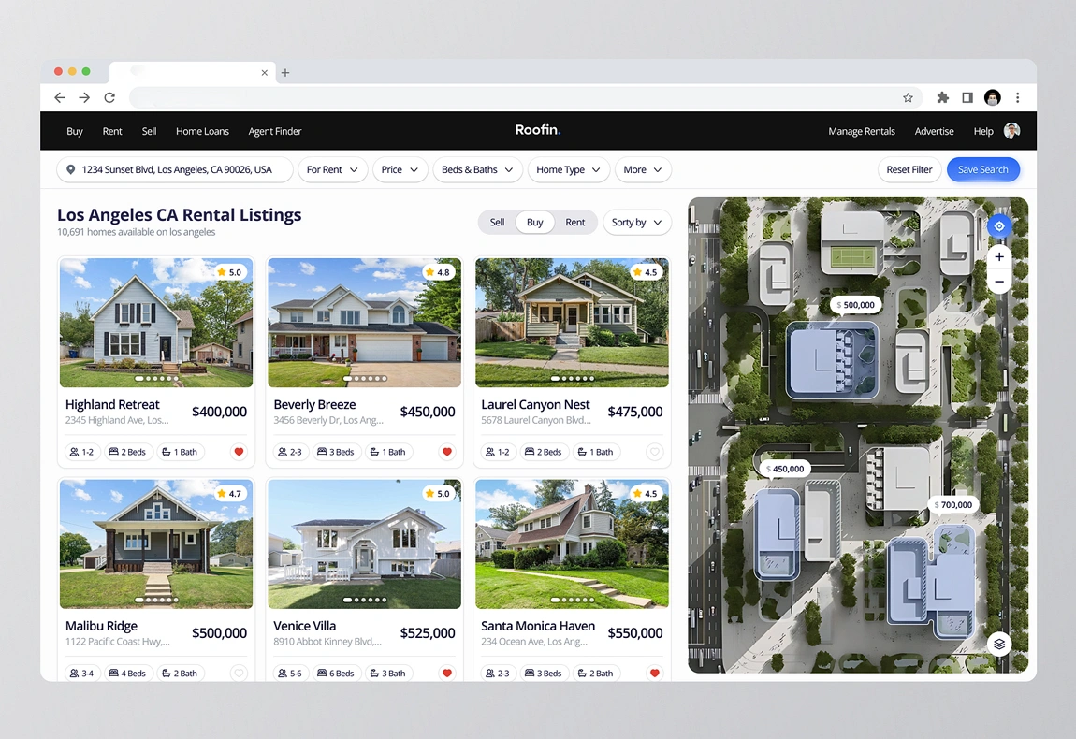Click the bookmark star in the address bar
Image resolution: width=1076 pixels, height=739 pixels.
[908, 97]
